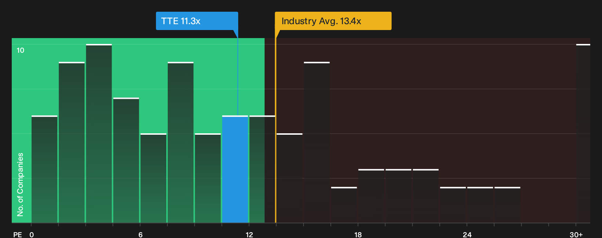Click the 'No. of Companies' axis title

click(x=20, y=184)
